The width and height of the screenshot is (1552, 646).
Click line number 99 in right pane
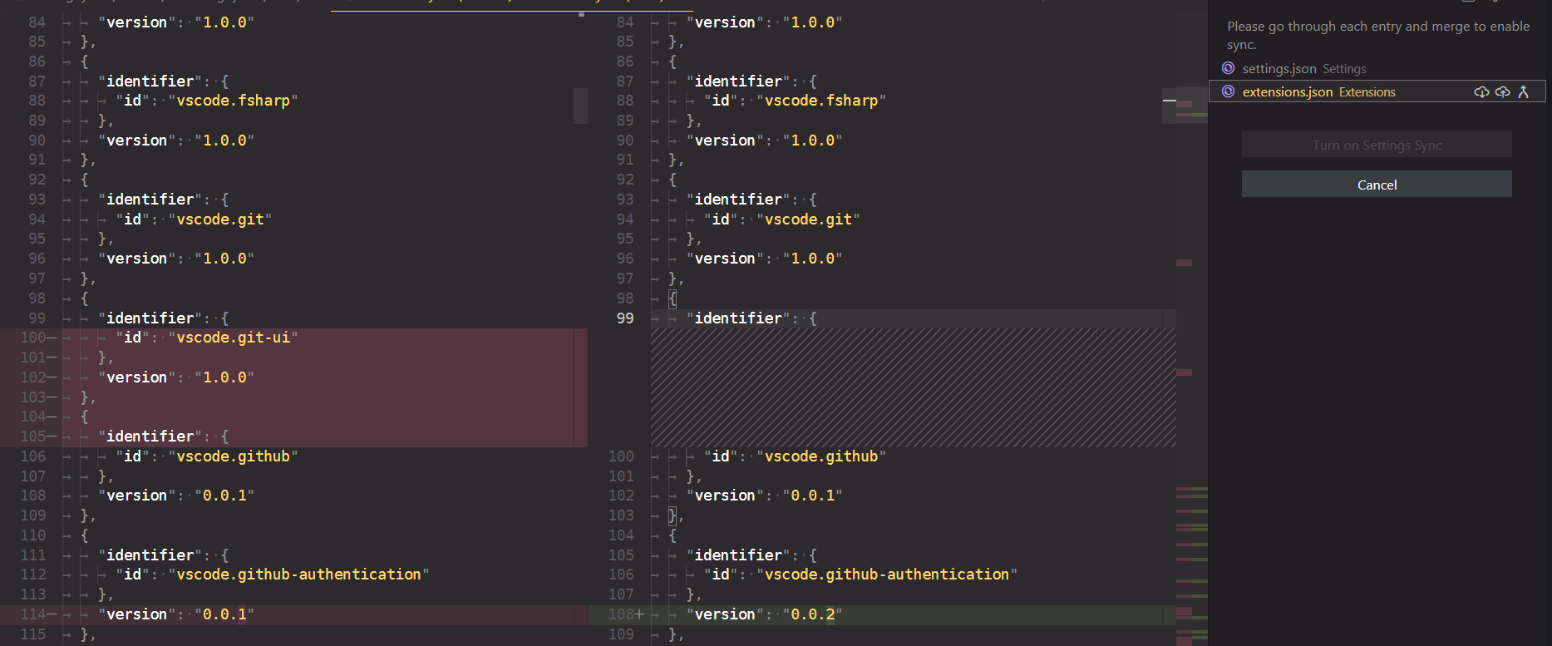point(625,318)
